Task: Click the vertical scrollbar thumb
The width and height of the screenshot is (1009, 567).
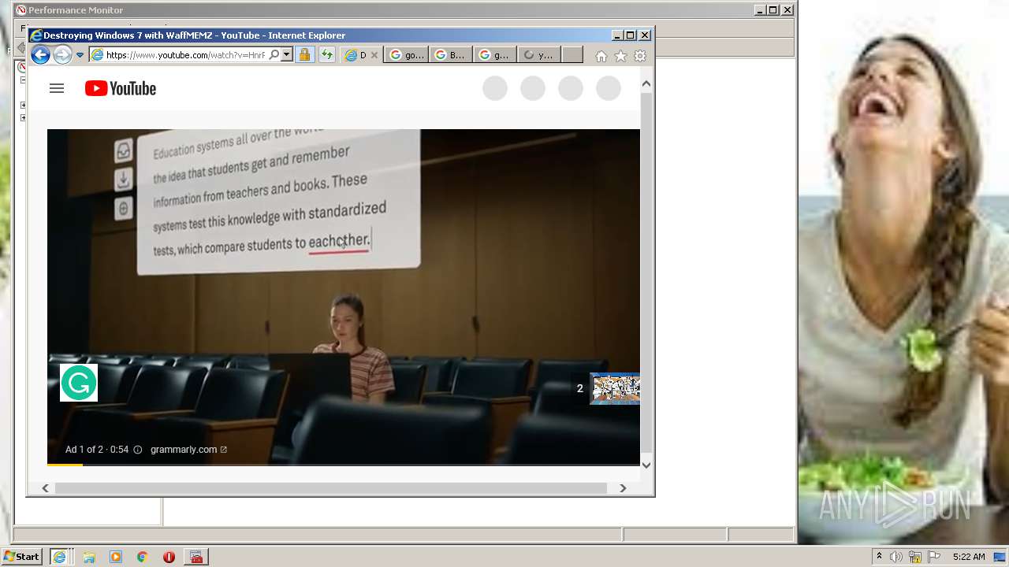Action: (x=646, y=273)
